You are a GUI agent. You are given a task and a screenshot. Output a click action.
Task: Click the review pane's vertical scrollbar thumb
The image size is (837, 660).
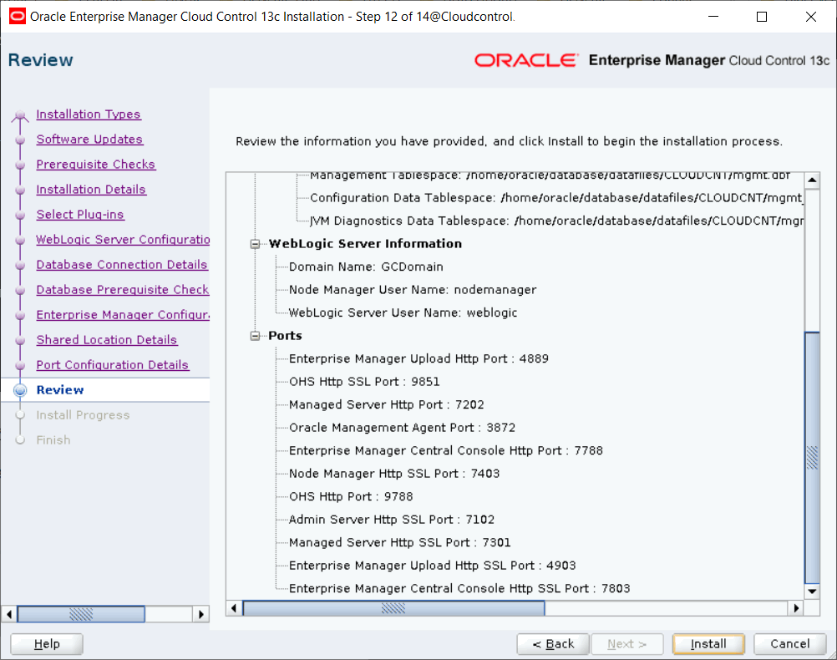812,458
